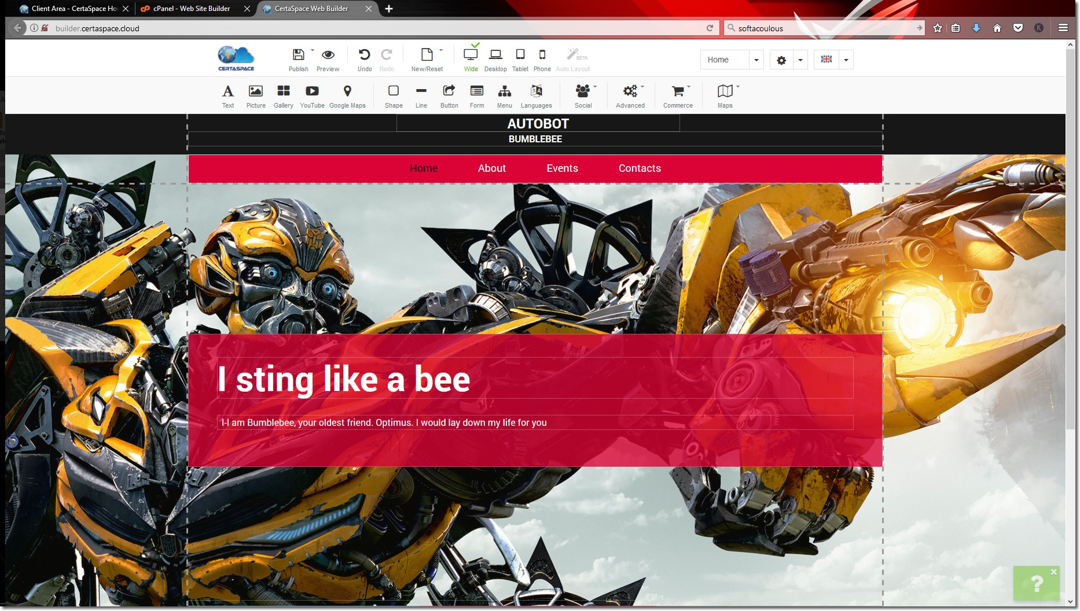
Task: Close the help widget with X
Action: click(x=1054, y=572)
